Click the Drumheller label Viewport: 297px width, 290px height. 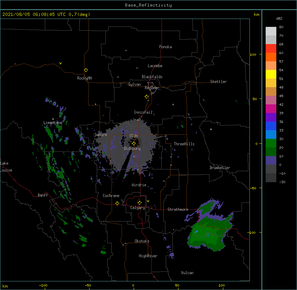(220, 168)
